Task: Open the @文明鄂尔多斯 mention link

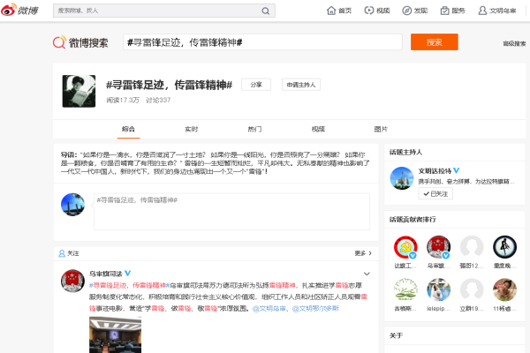Action: pyautogui.click(x=315, y=308)
